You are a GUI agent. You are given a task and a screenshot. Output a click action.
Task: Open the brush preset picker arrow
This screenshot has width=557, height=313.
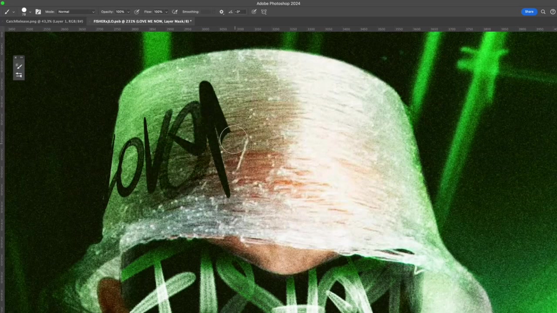point(30,12)
